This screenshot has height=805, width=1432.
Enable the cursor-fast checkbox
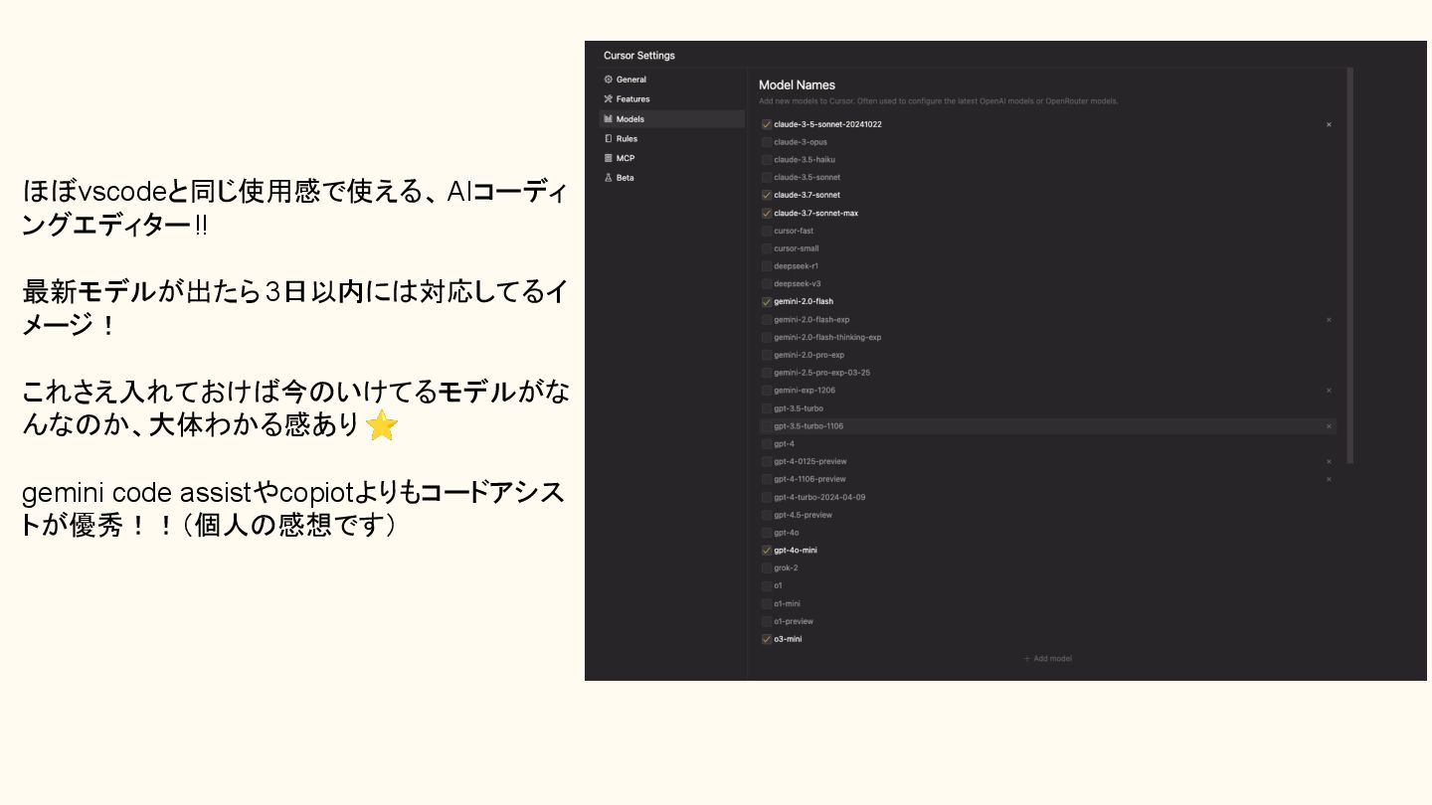click(x=767, y=231)
